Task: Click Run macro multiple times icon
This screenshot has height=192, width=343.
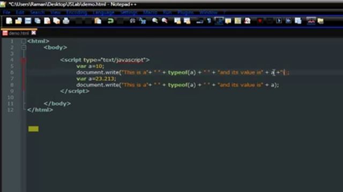Action: [288, 21]
